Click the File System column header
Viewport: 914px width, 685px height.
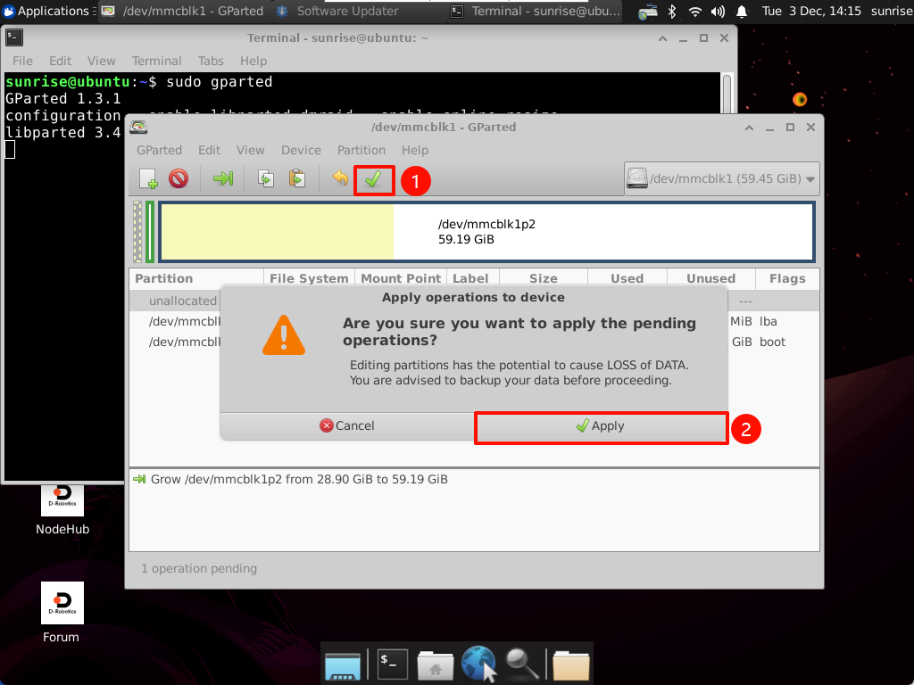pyautogui.click(x=309, y=278)
